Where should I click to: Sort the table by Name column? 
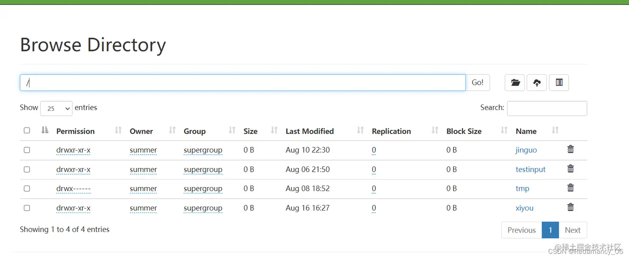(555, 131)
